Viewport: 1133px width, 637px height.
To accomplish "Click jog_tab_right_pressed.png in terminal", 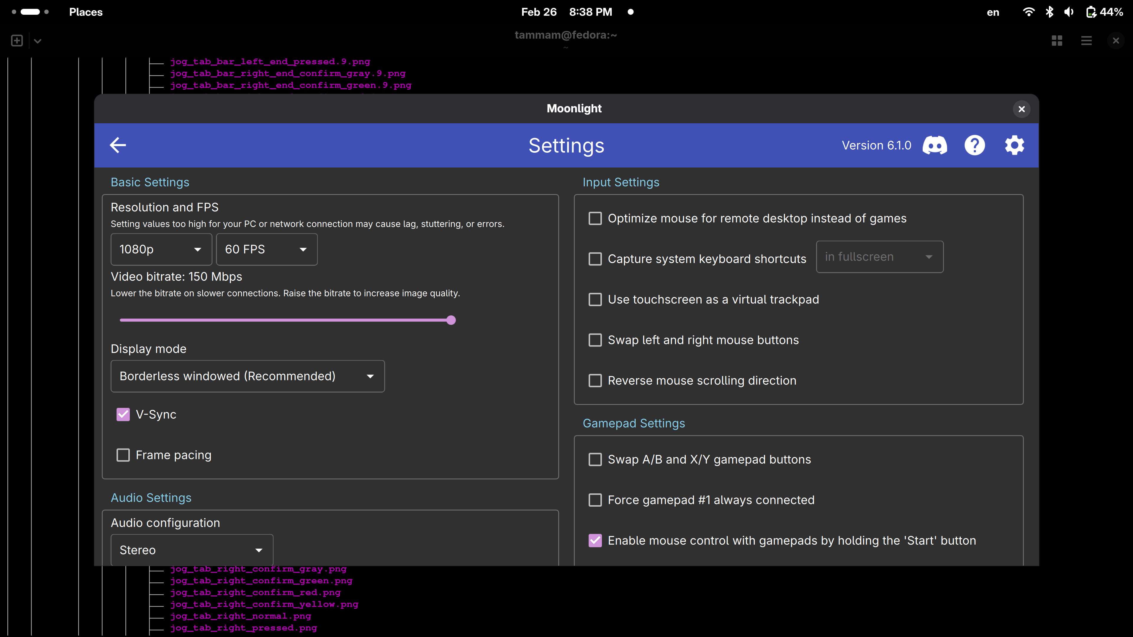I will click(243, 628).
